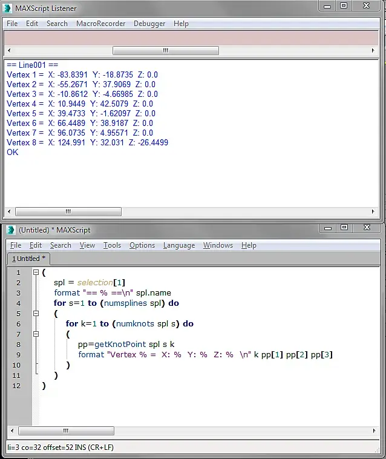Image resolution: width=386 pixels, height=459 pixels.
Task: Open the Search menu in editor window
Action: [61, 245]
